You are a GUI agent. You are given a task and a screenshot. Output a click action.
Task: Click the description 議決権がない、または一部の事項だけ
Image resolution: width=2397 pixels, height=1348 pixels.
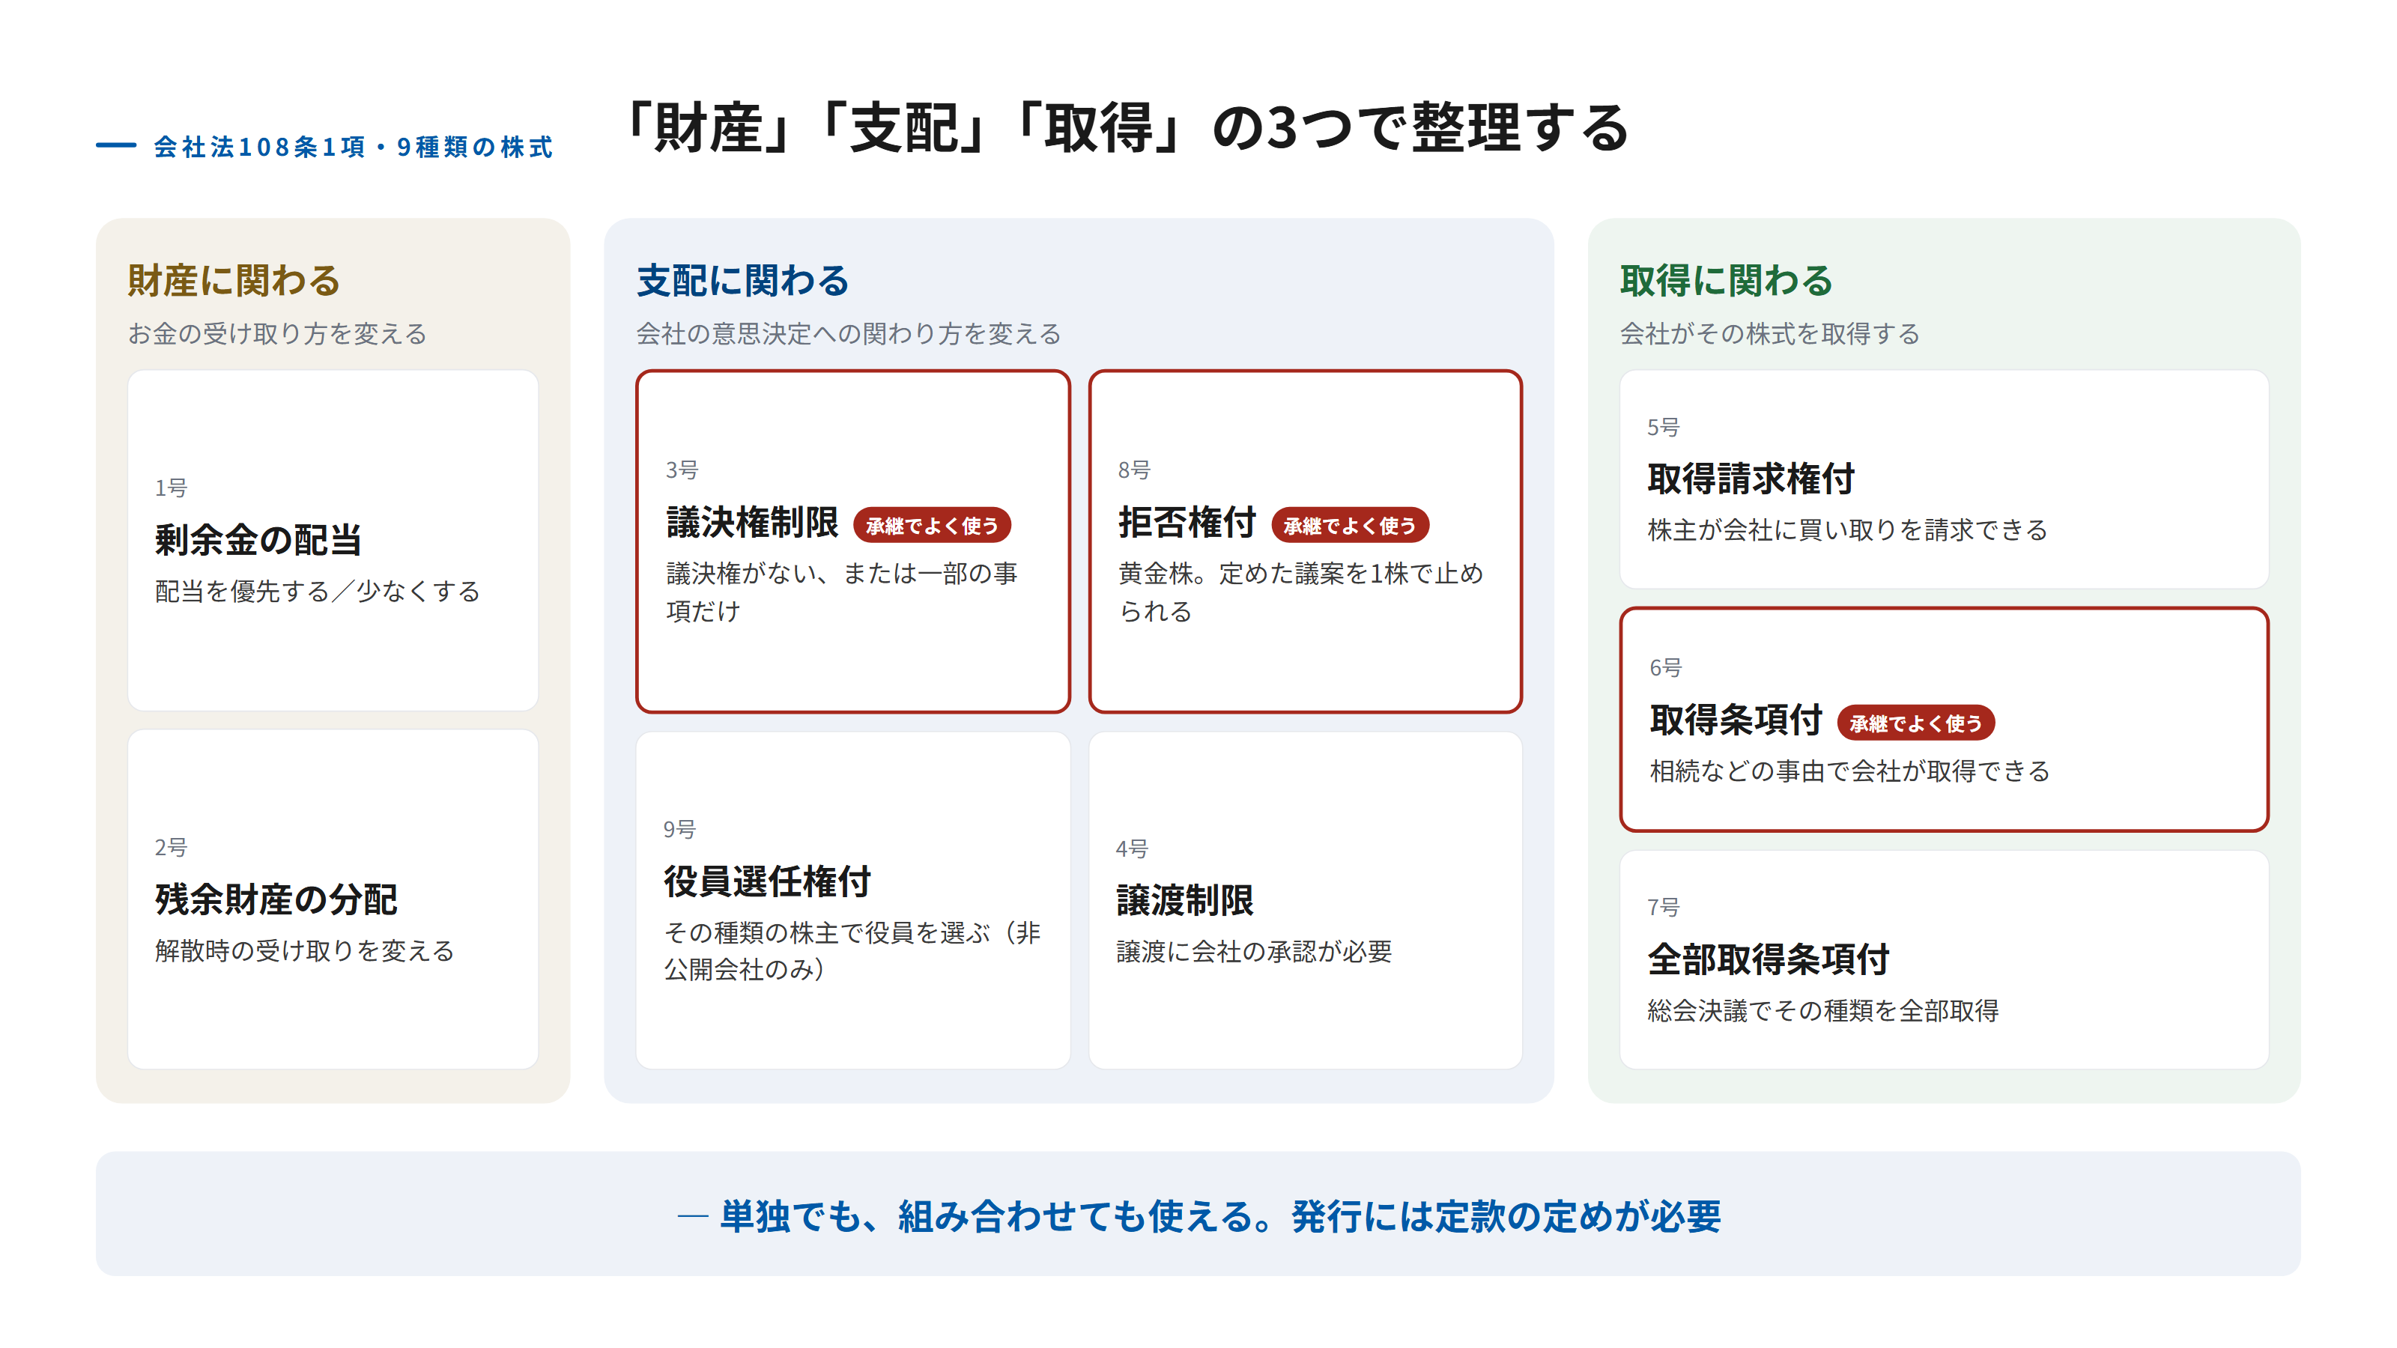pyautogui.click(x=842, y=592)
